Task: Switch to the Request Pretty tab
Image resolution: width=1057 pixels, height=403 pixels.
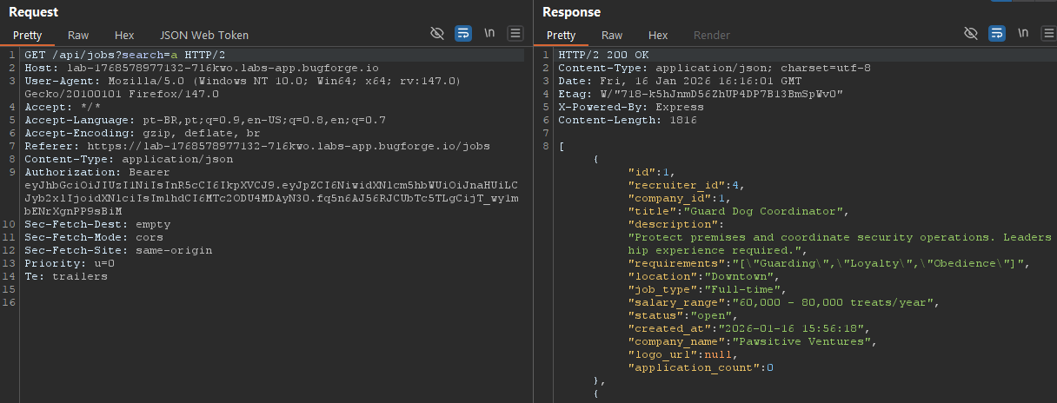Action: 26,36
